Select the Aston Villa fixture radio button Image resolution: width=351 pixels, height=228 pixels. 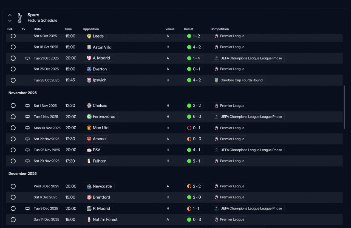tap(13, 47)
